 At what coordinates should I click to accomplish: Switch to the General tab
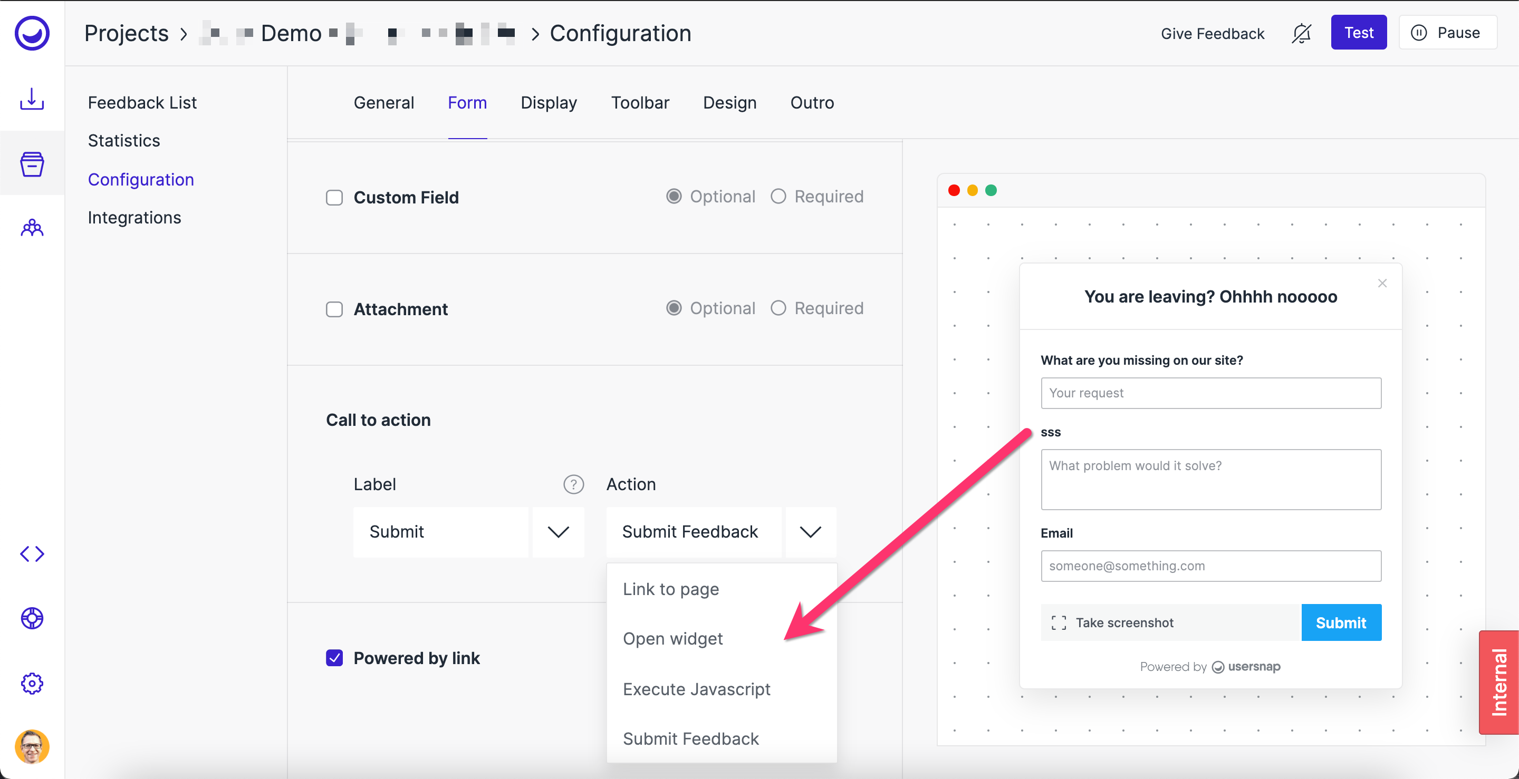384,103
